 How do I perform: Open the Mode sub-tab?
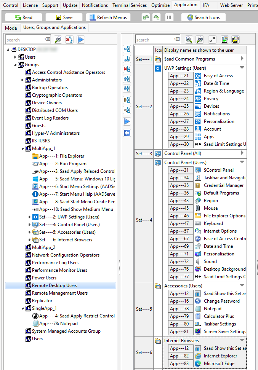[11, 28]
